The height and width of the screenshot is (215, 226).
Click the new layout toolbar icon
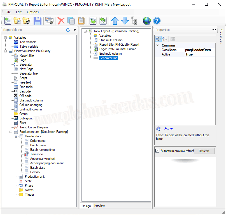click(8, 21)
